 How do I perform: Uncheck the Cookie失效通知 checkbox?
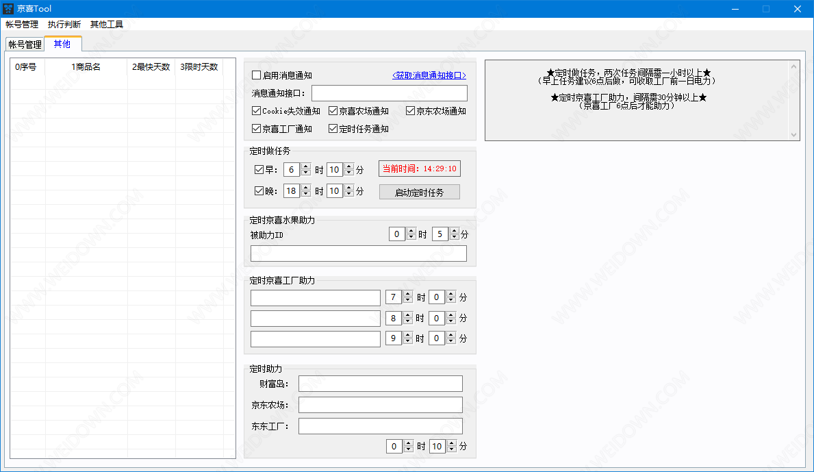(x=257, y=111)
